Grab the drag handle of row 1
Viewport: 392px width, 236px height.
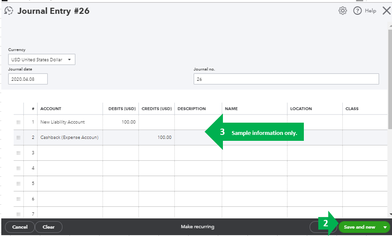pyautogui.click(x=18, y=122)
